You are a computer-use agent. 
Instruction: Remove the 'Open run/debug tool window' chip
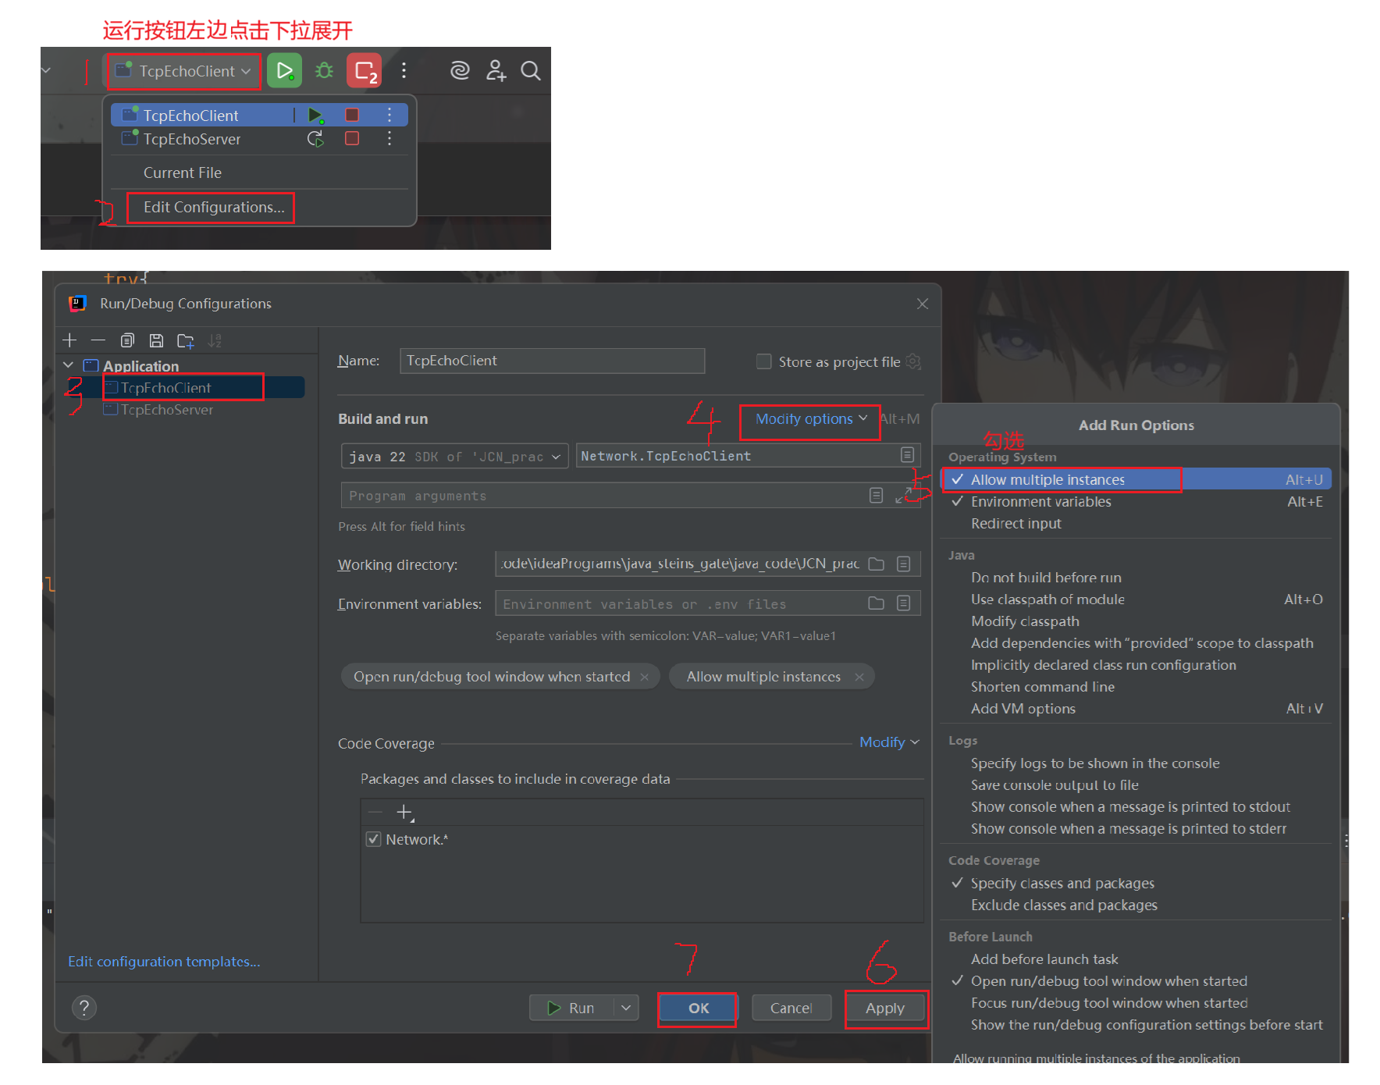tap(645, 677)
